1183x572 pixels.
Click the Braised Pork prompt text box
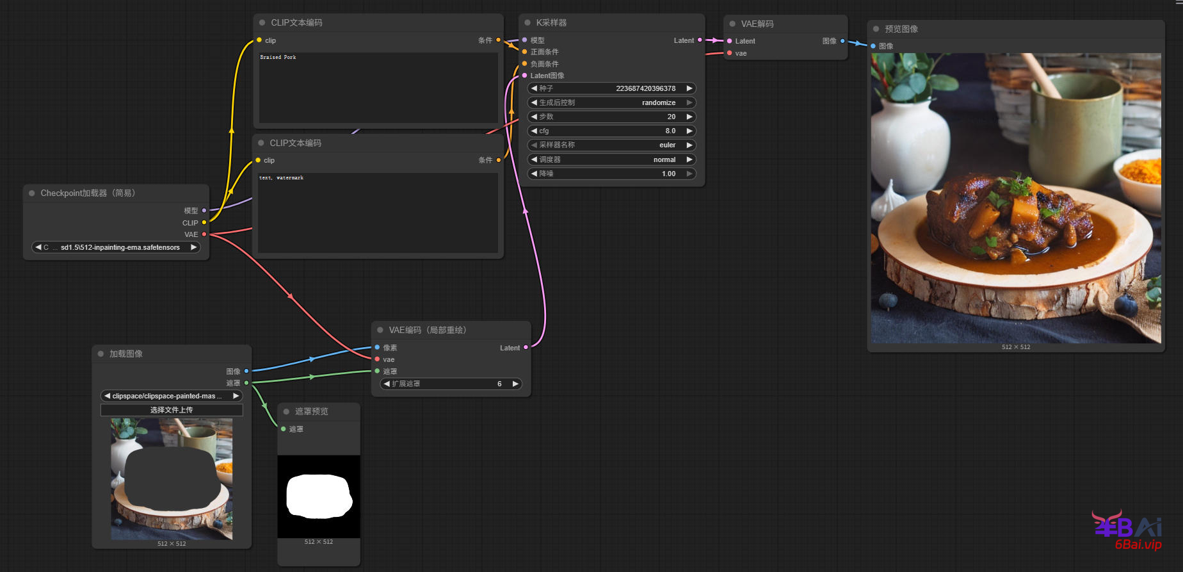coord(378,88)
